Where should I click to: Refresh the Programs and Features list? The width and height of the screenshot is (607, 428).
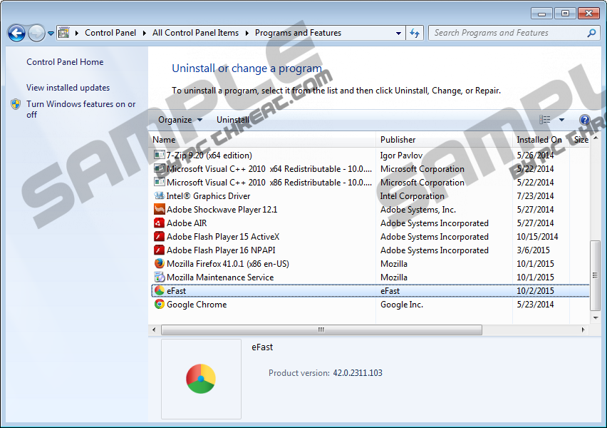(415, 34)
